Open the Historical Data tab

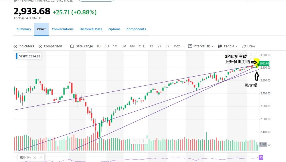click(x=91, y=29)
